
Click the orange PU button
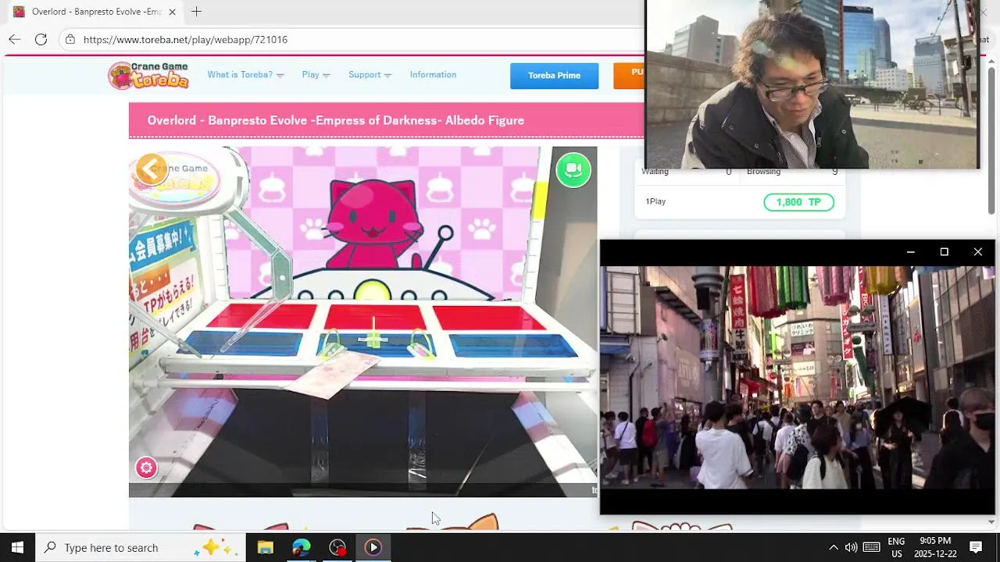click(x=629, y=76)
